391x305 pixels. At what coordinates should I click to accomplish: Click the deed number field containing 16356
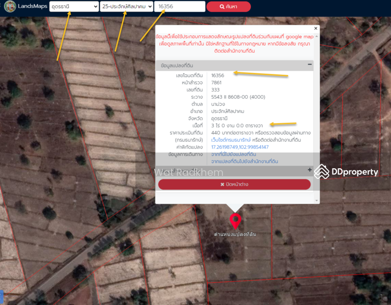[x=179, y=7]
